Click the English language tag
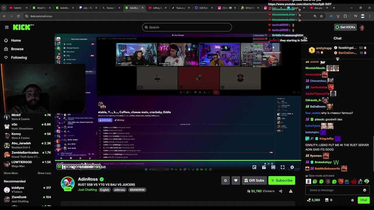Viewport: 374px width, 210px height. point(105,190)
